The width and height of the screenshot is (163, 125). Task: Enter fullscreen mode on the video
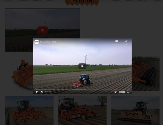[128, 92]
